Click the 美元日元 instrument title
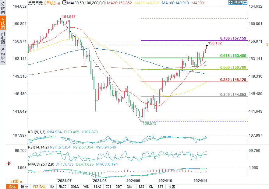The width and height of the screenshot is (269, 189). point(35,3)
